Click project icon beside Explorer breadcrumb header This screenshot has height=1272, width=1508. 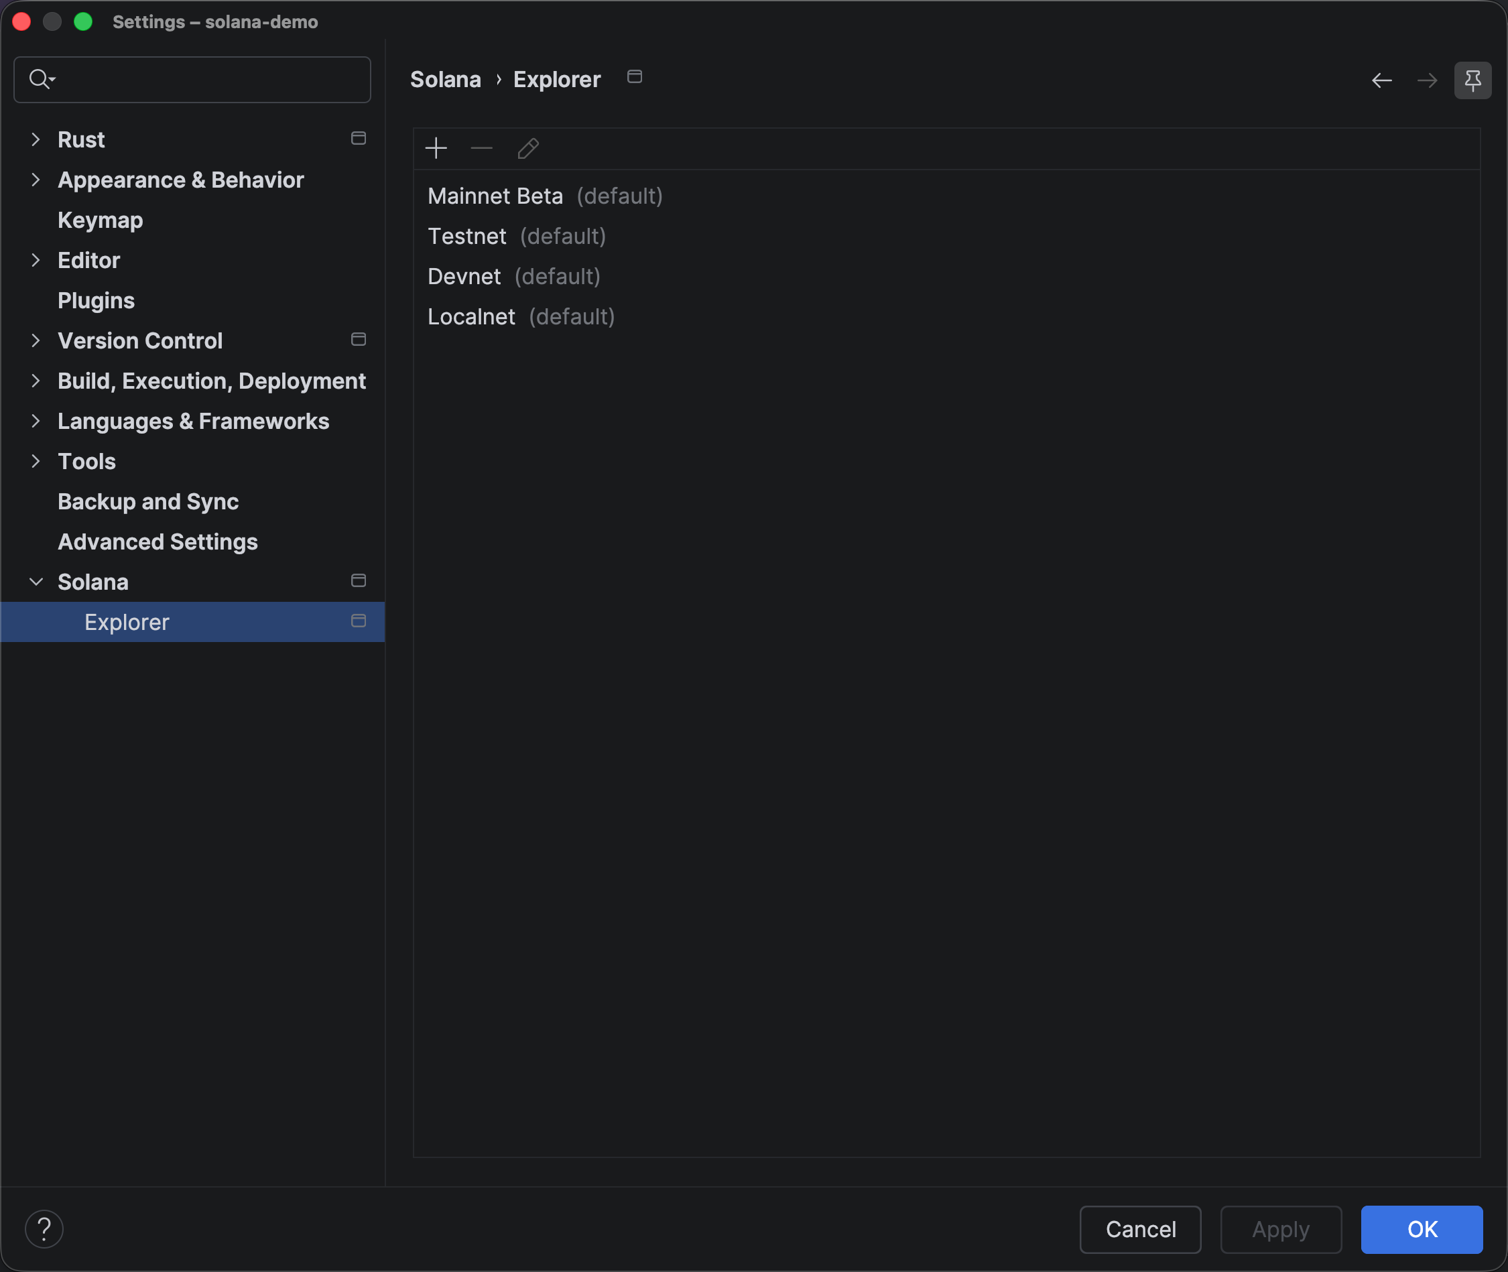[x=635, y=77]
